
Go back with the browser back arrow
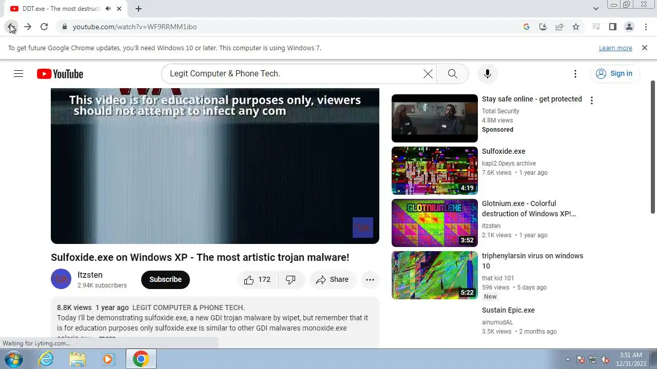click(x=11, y=27)
